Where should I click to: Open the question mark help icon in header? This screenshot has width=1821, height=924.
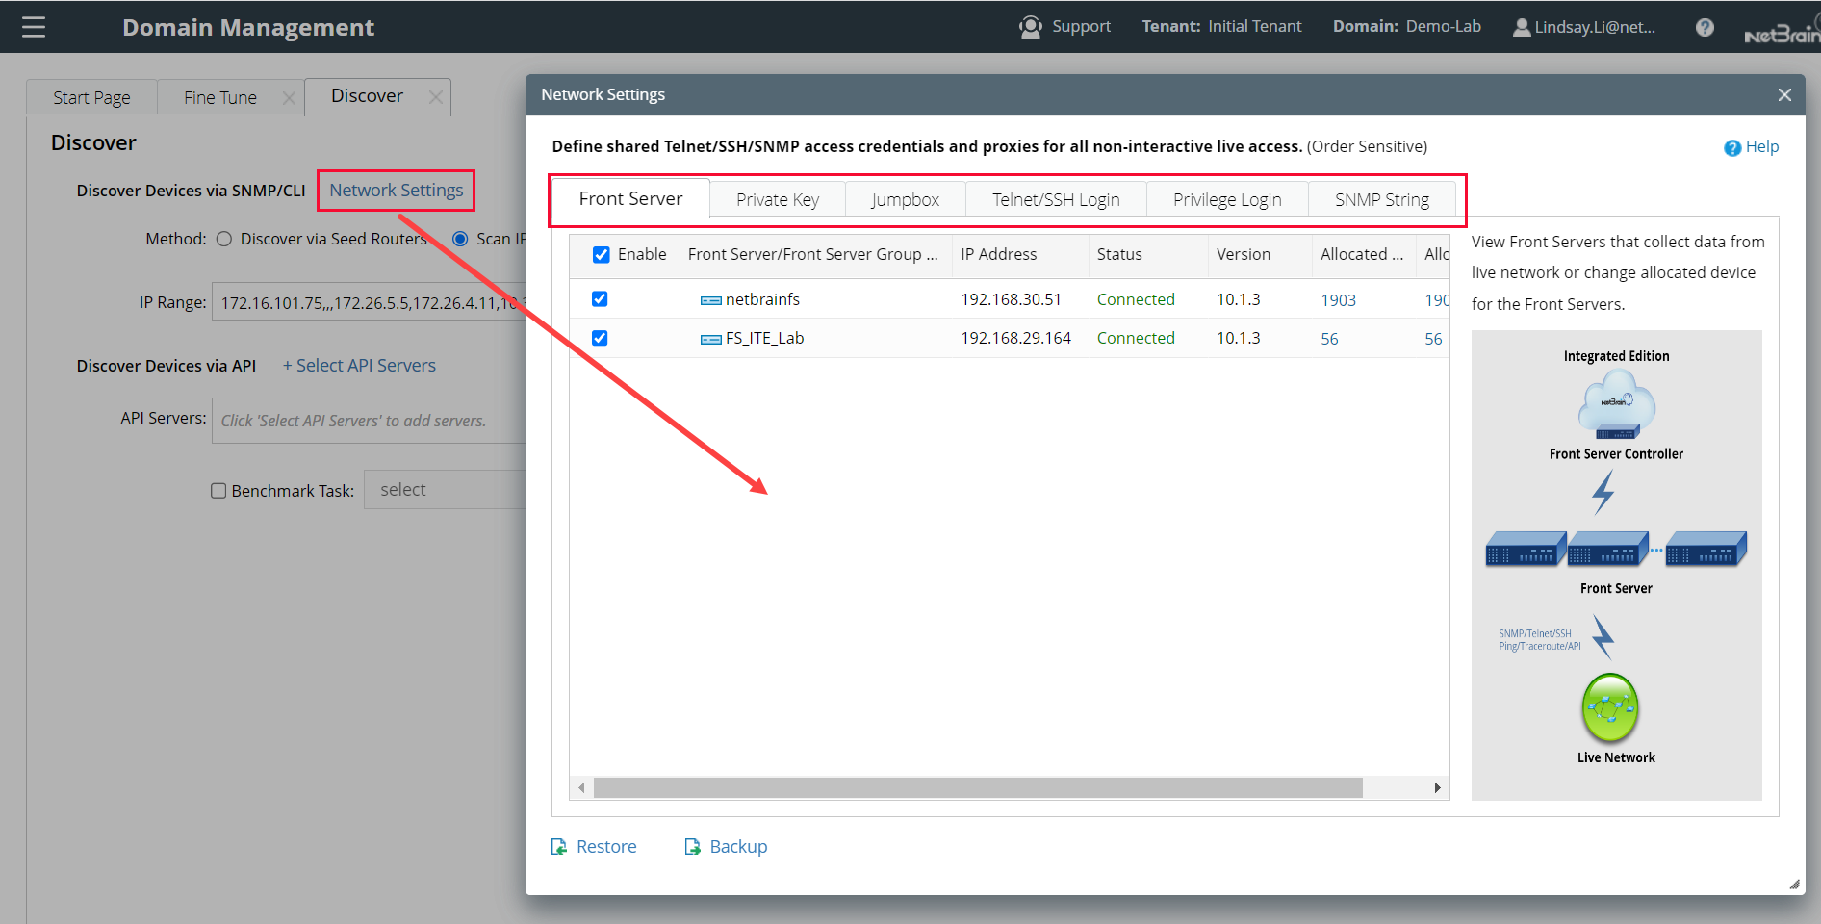click(1705, 27)
